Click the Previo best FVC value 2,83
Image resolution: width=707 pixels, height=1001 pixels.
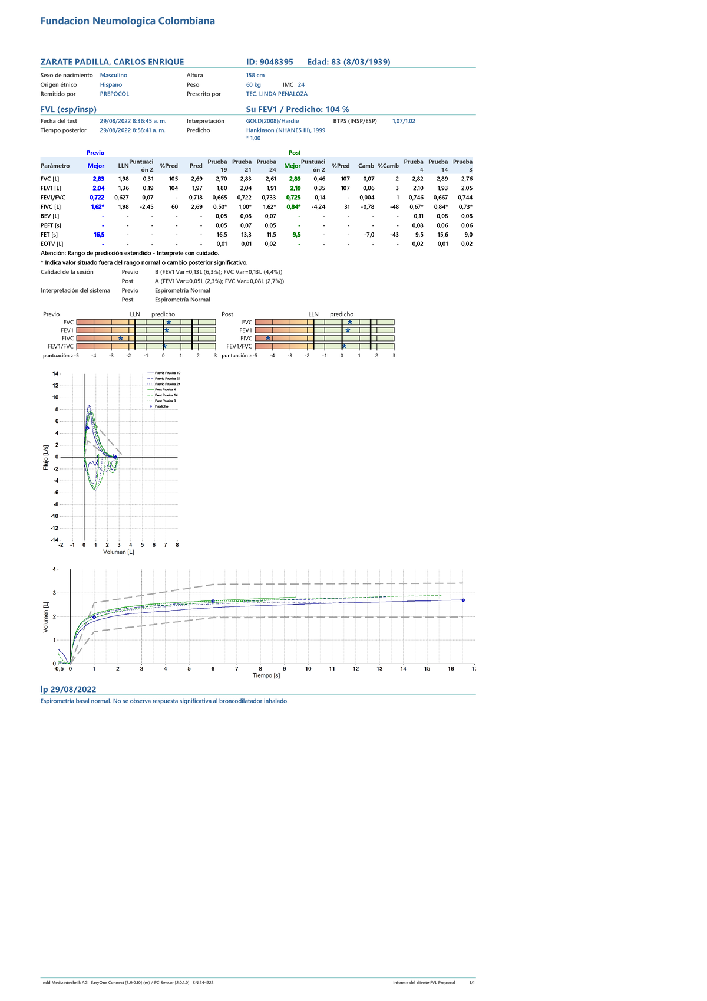[98, 179]
